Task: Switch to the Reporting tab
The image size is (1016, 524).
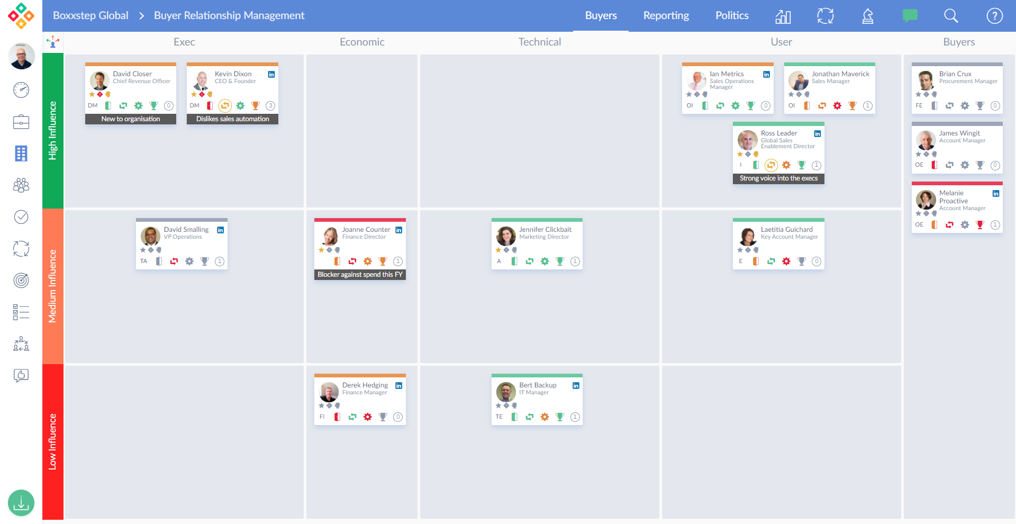Action: [666, 16]
